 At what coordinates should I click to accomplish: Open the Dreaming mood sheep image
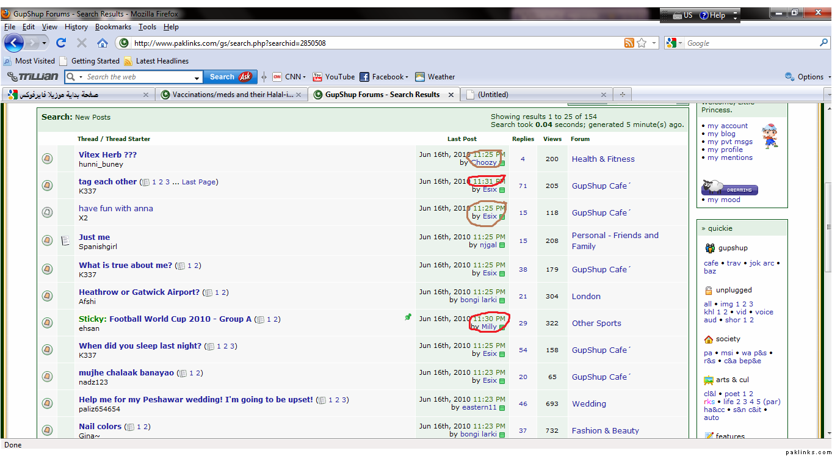click(729, 187)
